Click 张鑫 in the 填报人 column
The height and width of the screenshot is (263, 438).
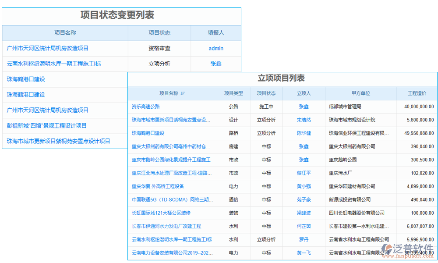tap(215, 64)
